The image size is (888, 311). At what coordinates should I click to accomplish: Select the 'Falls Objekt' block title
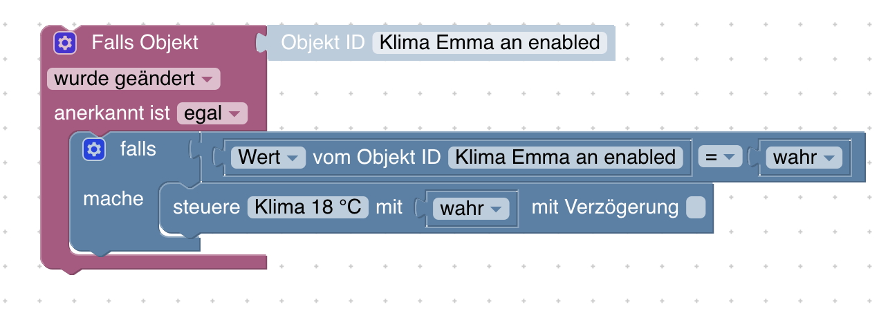click(145, 43)
